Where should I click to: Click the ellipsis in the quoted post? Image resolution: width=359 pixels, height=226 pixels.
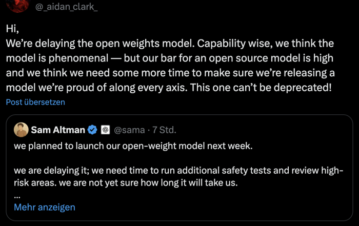[17, 196]
